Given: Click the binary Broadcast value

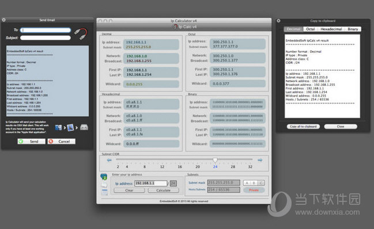Looking at the screenshot, I should pyautogui.click(x=237, y=120).
